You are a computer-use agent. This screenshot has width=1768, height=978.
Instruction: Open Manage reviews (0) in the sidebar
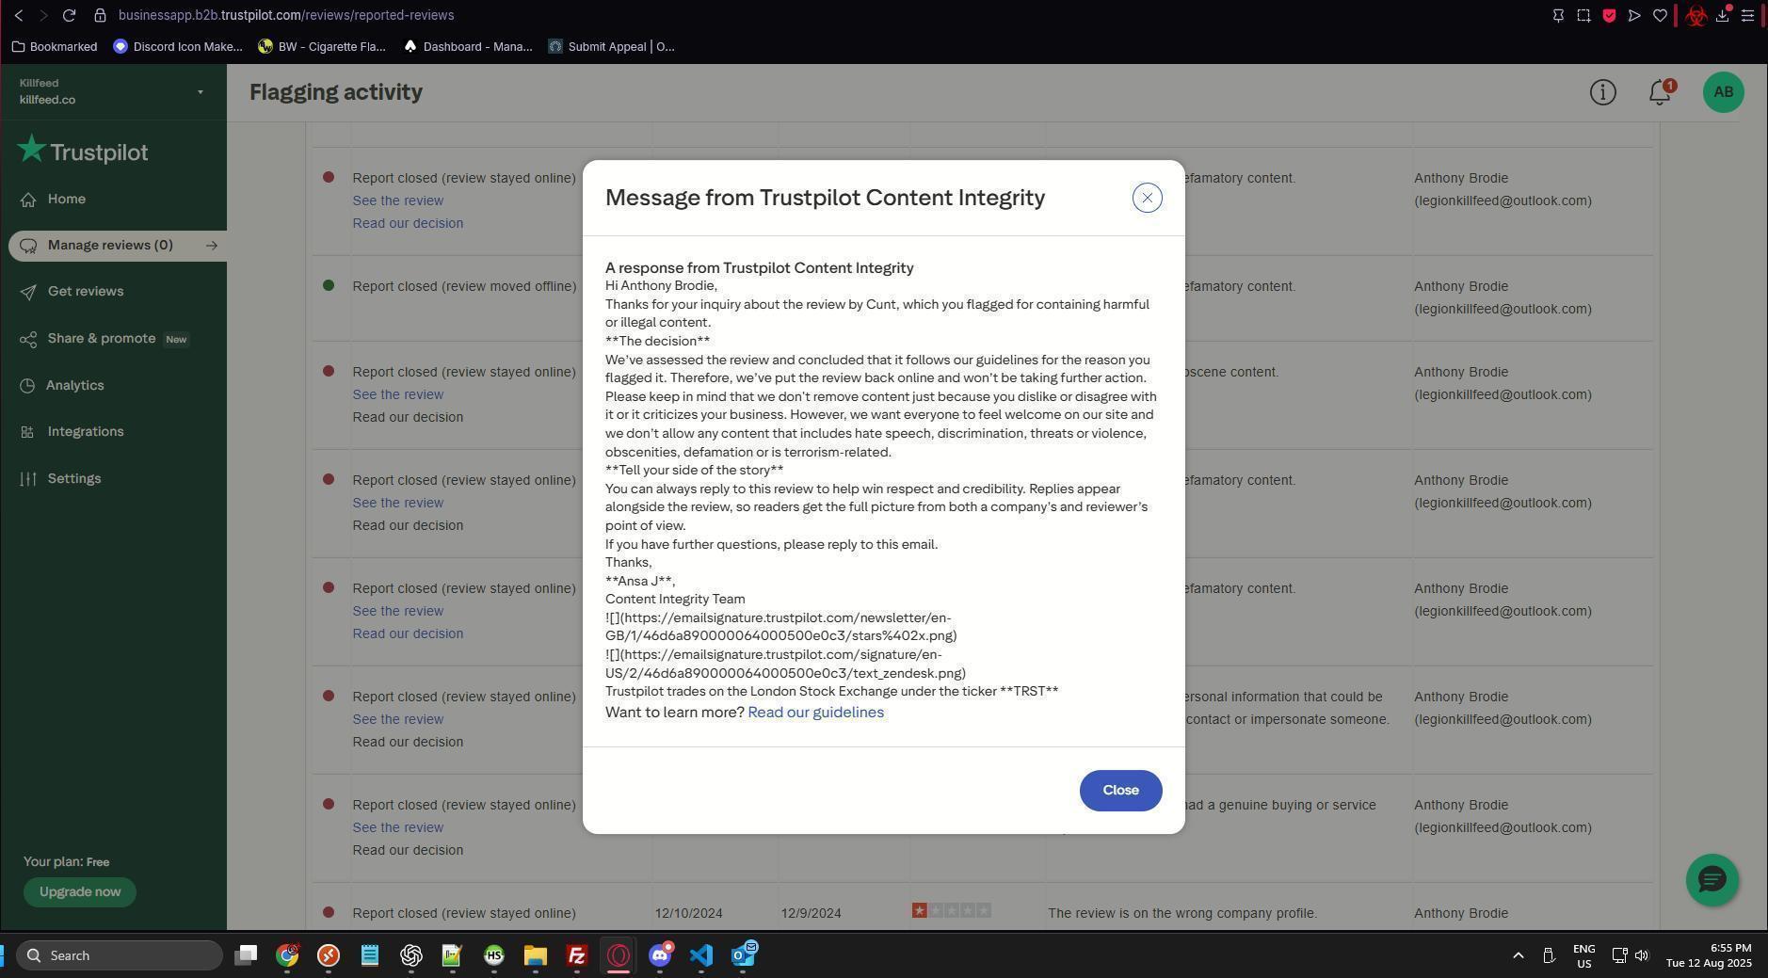[110, 246]
